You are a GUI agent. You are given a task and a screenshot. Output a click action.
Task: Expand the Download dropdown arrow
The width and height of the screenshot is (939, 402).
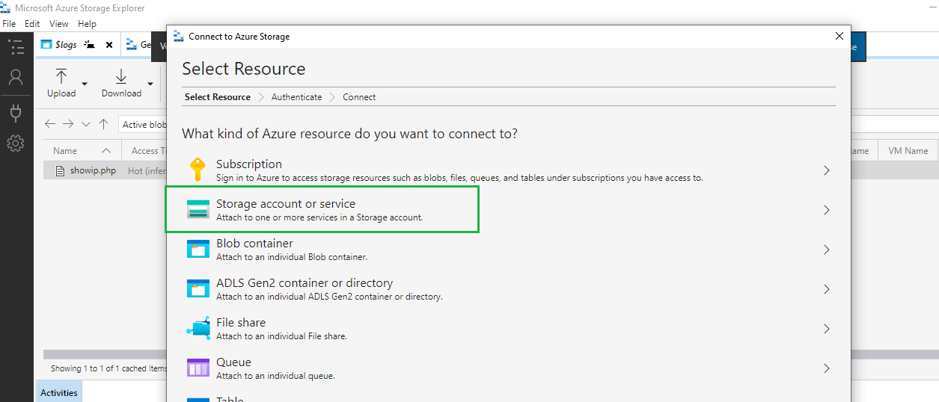(x=150, y=84)
